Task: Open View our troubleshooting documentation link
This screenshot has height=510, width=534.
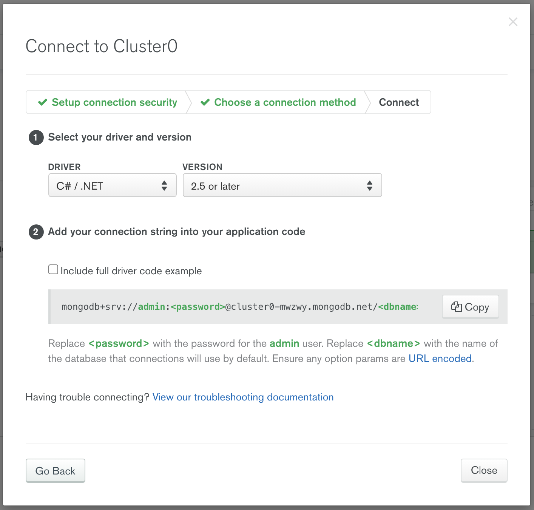Action: (243, 397)
